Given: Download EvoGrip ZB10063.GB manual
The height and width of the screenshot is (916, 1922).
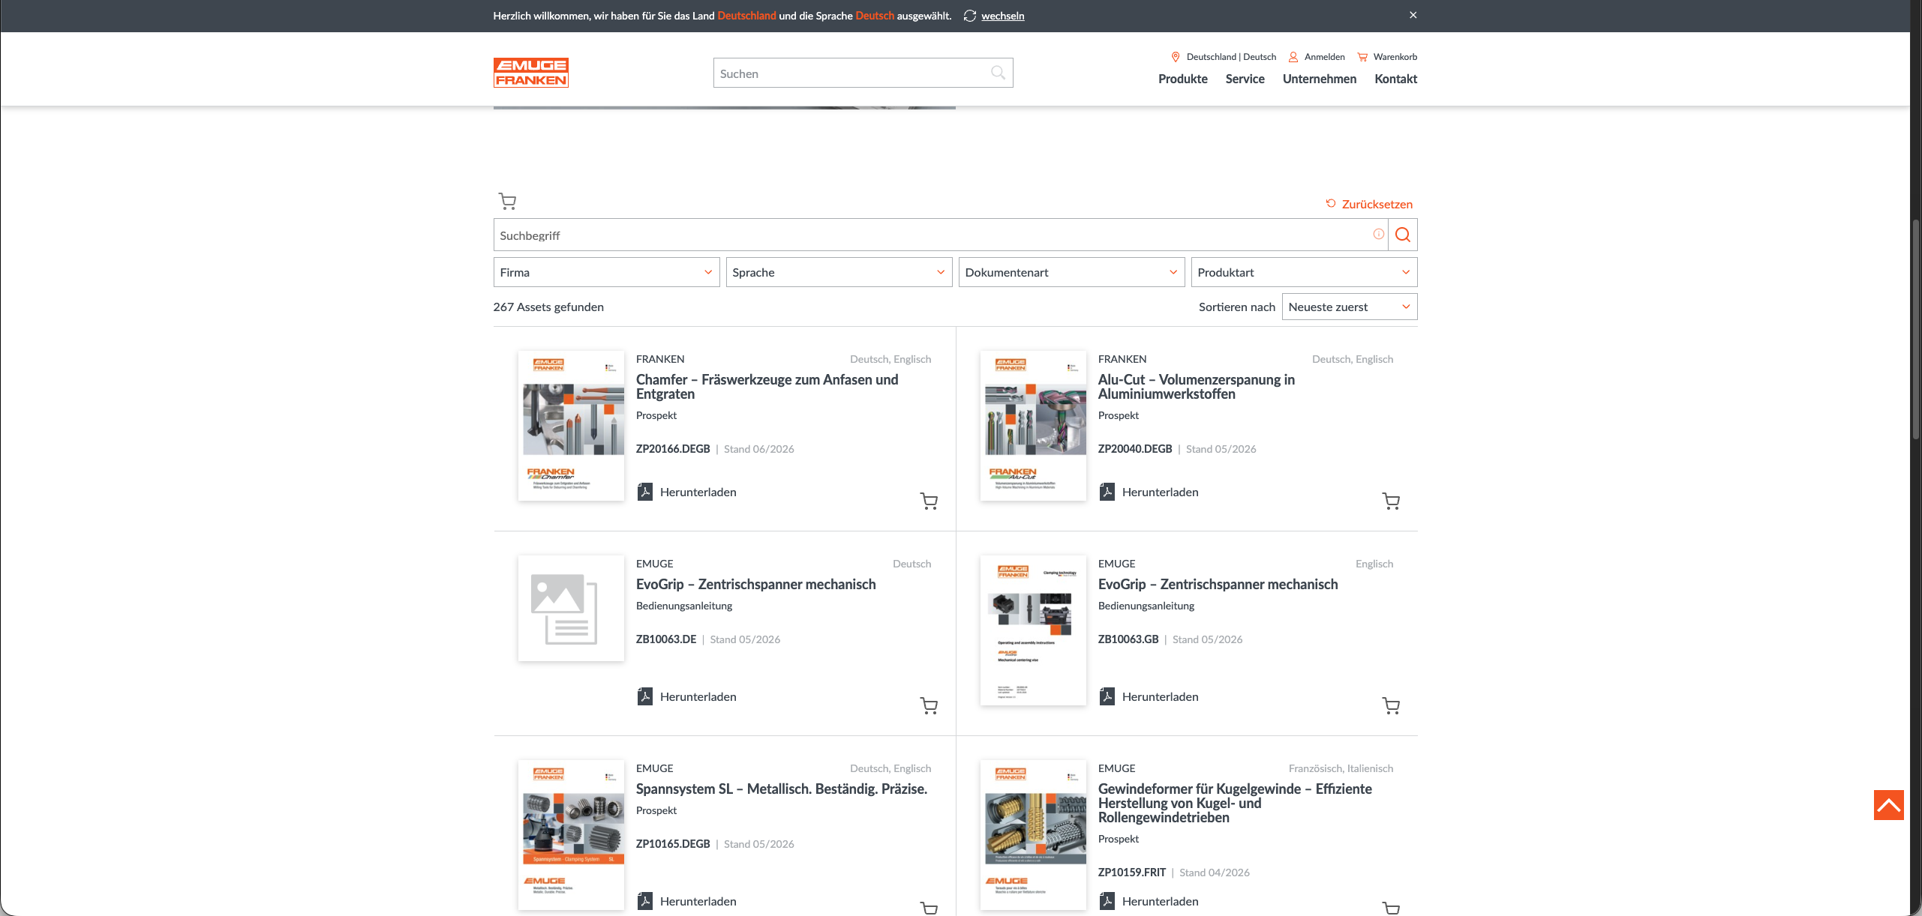Looking at the screenshot, I should pos(1161,696).
